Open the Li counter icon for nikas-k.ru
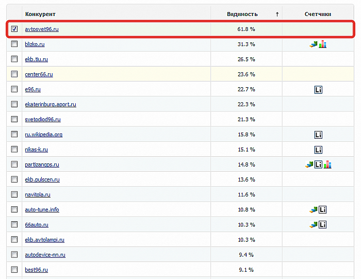Image resolution: width=361 pixels, height=279 pixels. point(318,150)
